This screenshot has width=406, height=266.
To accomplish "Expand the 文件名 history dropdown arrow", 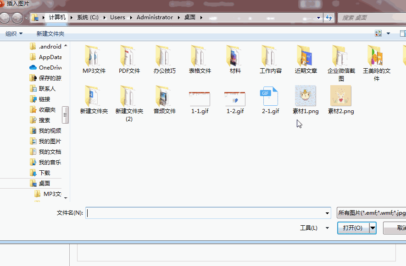I will point(327,213).
